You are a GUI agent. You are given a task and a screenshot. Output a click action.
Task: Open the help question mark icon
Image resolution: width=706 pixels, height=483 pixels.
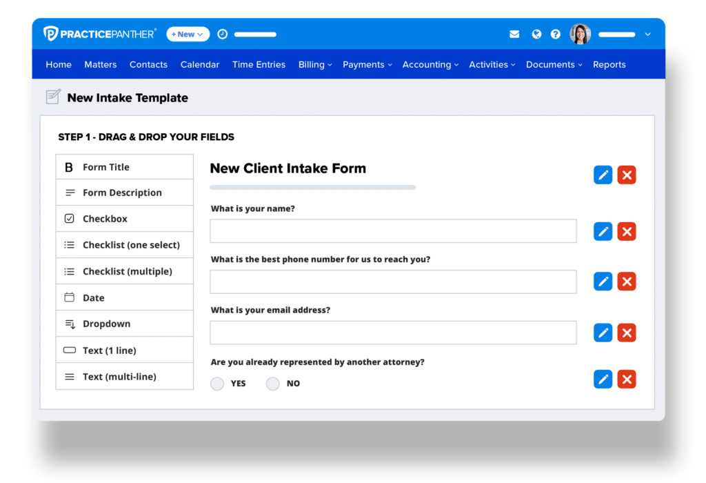[556, 34]
